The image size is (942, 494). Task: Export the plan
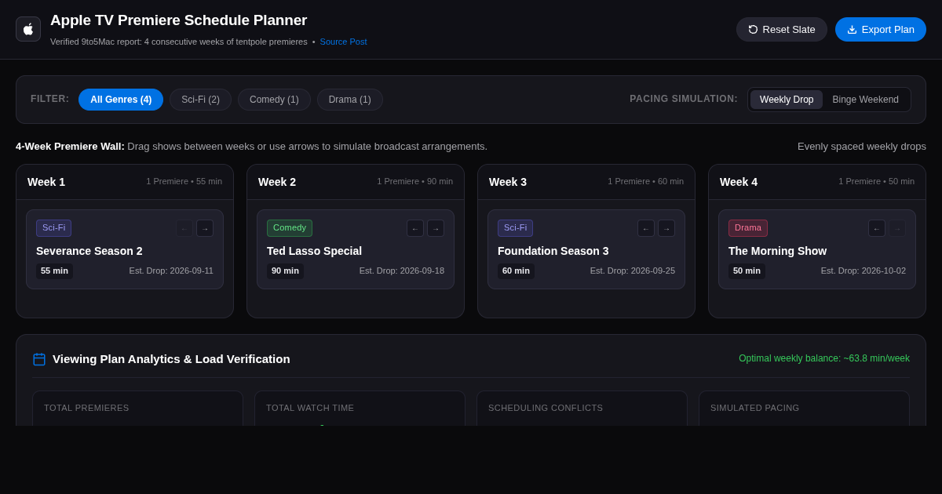(881, 29)
